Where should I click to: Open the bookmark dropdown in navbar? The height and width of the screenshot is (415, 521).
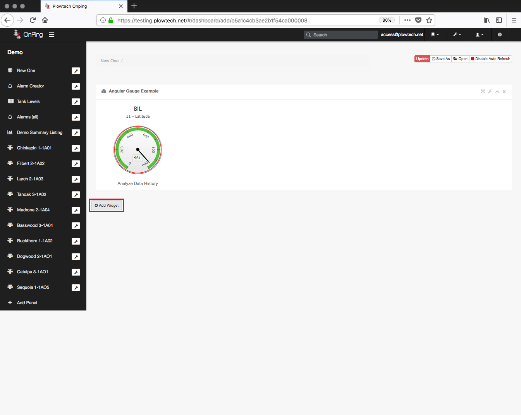point(435,35)
